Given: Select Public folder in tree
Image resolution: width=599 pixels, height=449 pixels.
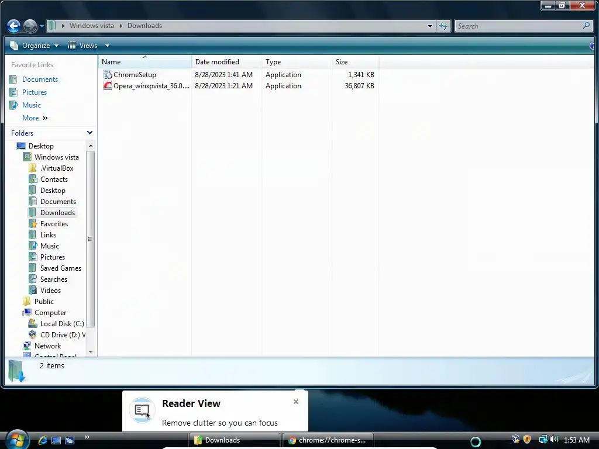Looking at the screenshot, I should tap(44, 302).
